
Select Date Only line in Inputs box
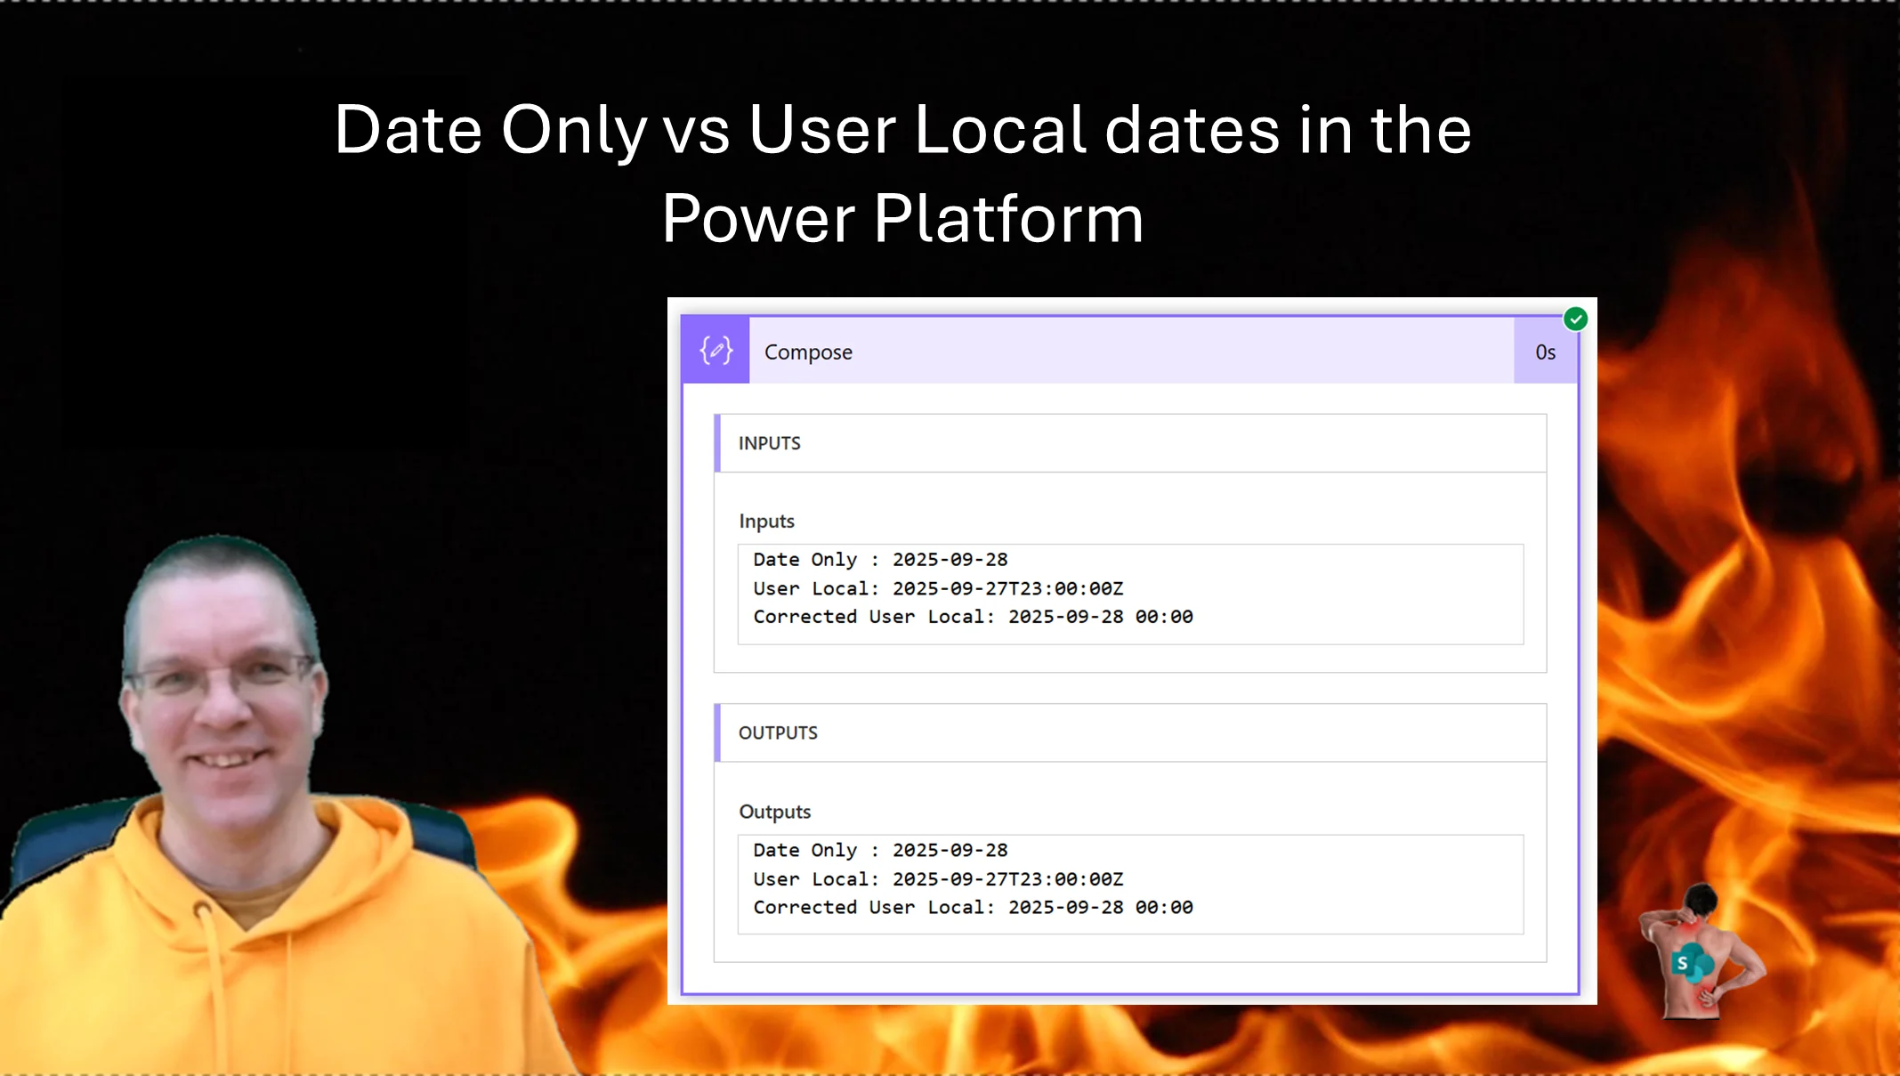[880, 560]
